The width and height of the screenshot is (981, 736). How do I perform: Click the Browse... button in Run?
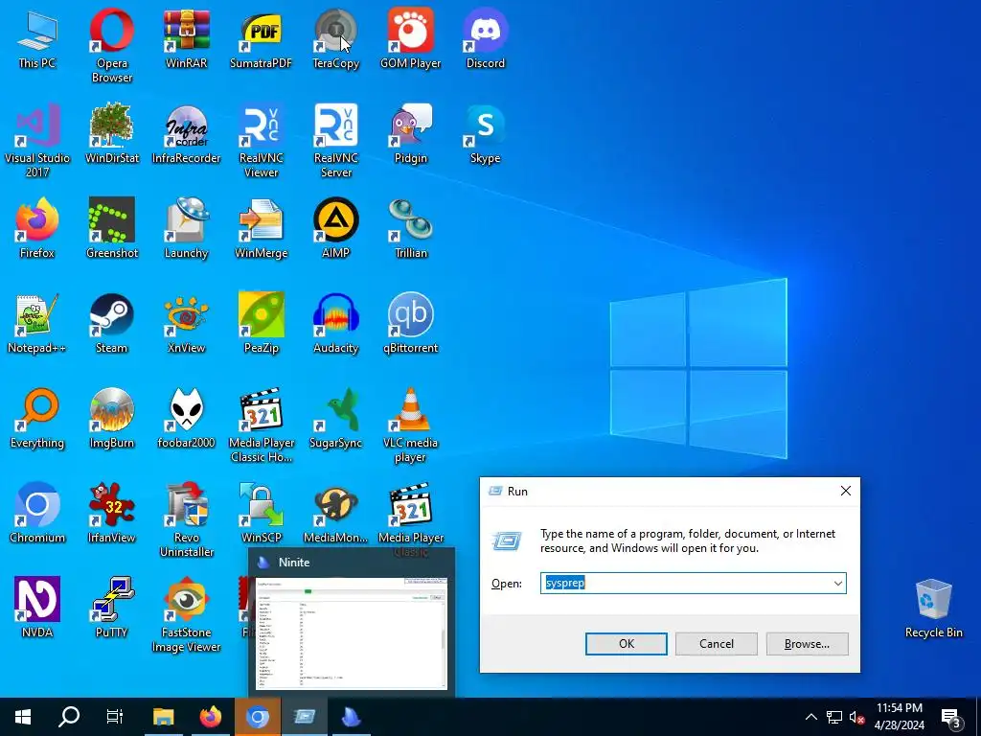[807, 644]
